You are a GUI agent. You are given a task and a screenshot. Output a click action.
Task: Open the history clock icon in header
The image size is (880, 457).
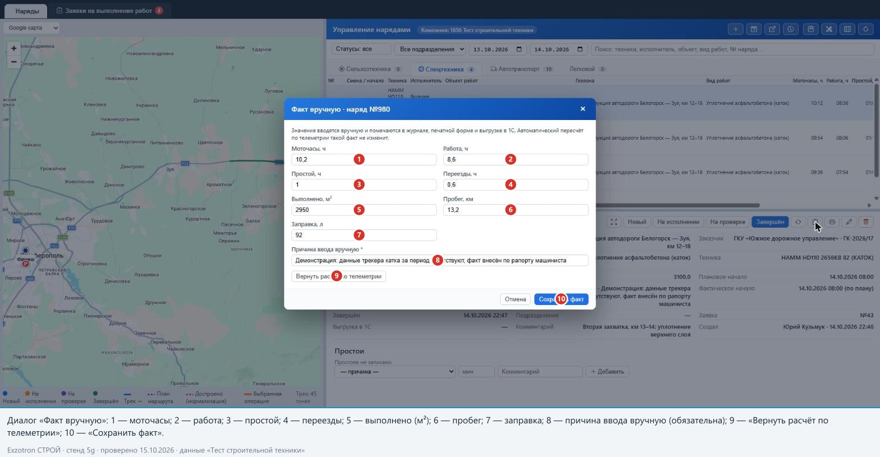pyautogui.click(x=791, y=29)
